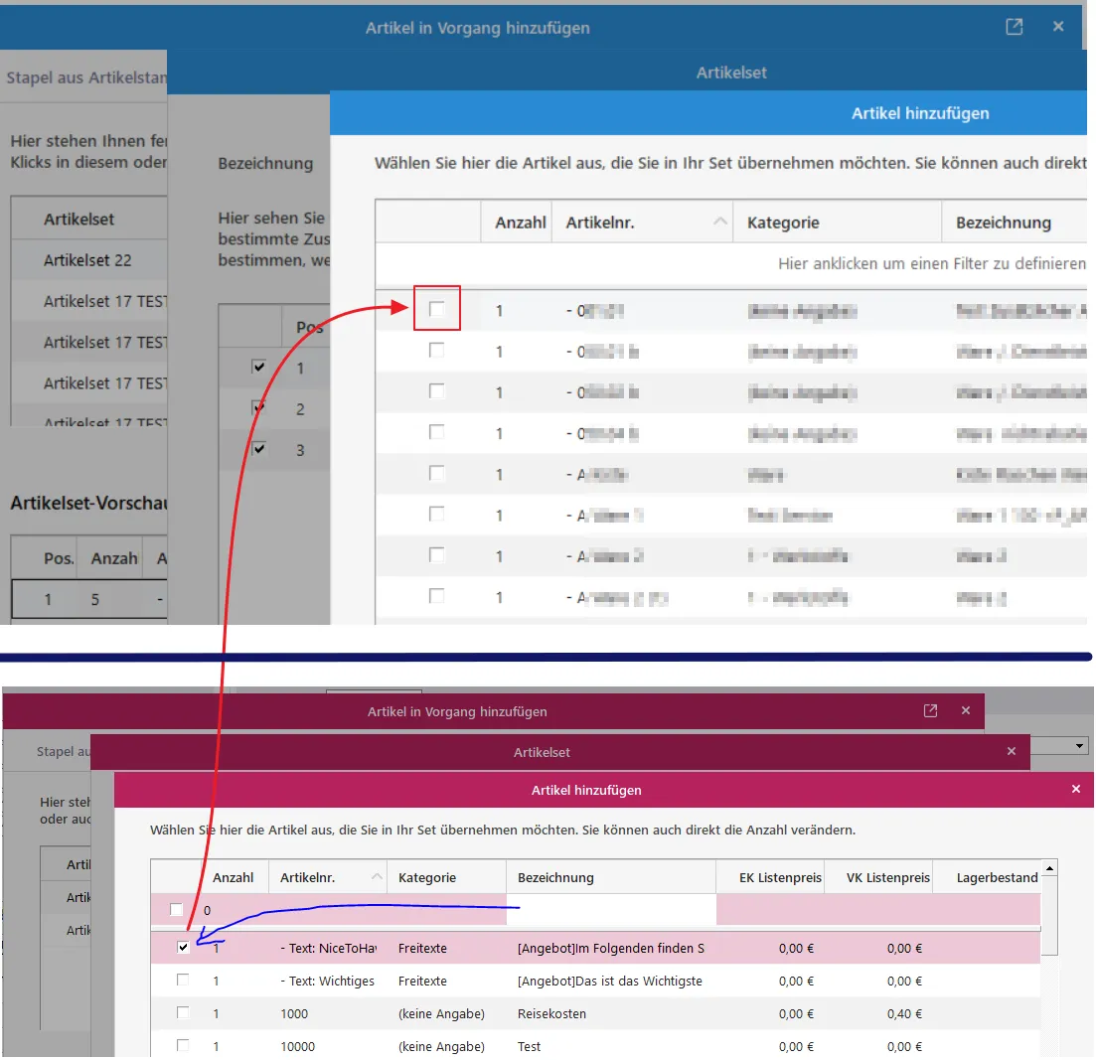Click pop-out icon in blue title bar
Viewport: 1096px width, 1060px height.
1014,27
